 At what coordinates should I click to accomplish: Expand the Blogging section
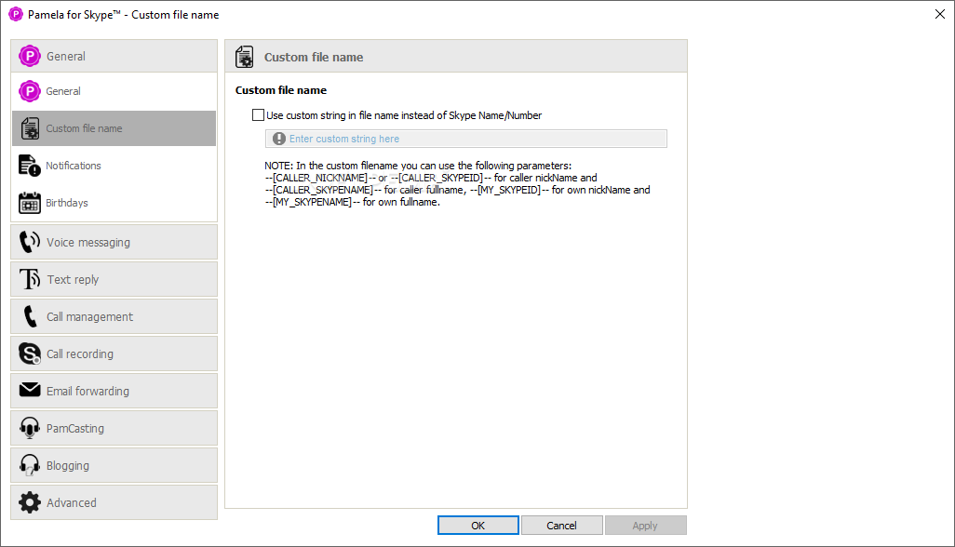114,465
